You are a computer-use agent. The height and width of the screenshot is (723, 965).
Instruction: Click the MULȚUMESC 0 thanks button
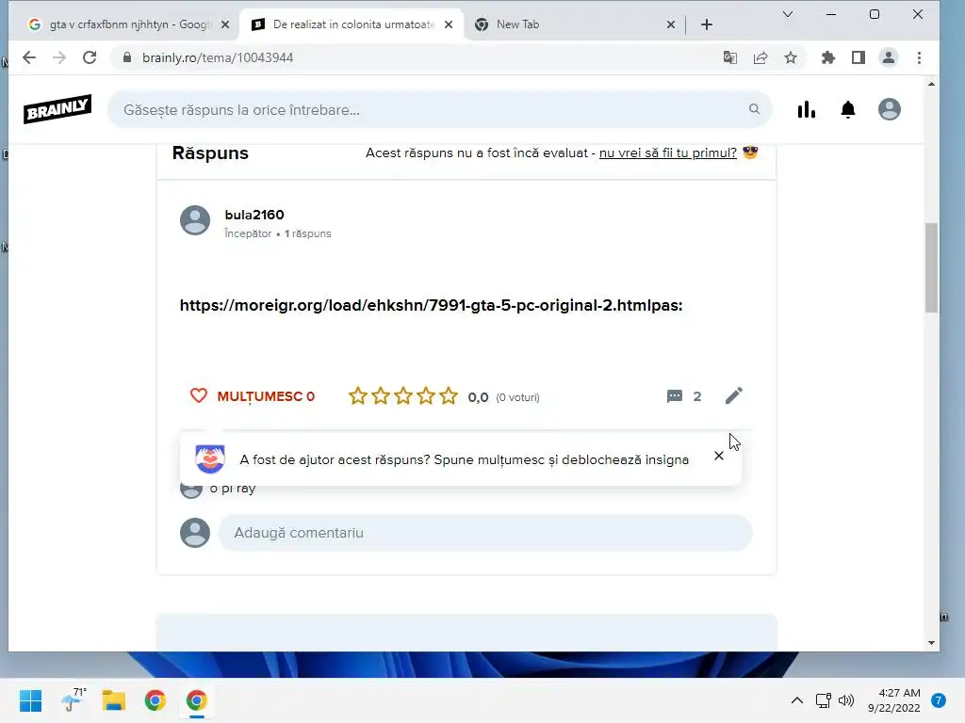(x=253, y=396)
